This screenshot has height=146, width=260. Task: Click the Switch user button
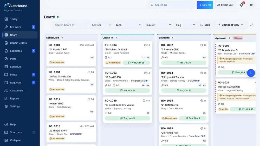(225, 5)
